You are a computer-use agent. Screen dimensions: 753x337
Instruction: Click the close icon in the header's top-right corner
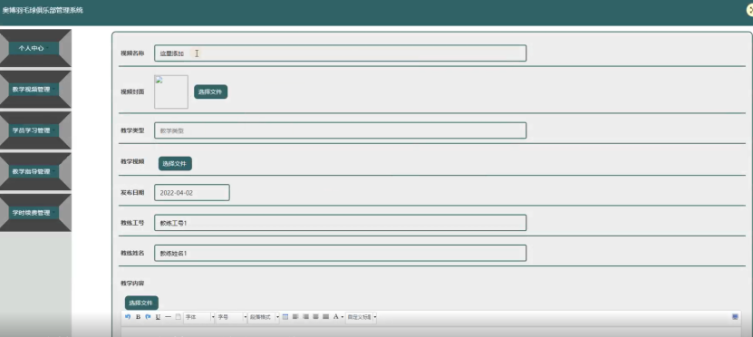point(750,11)
